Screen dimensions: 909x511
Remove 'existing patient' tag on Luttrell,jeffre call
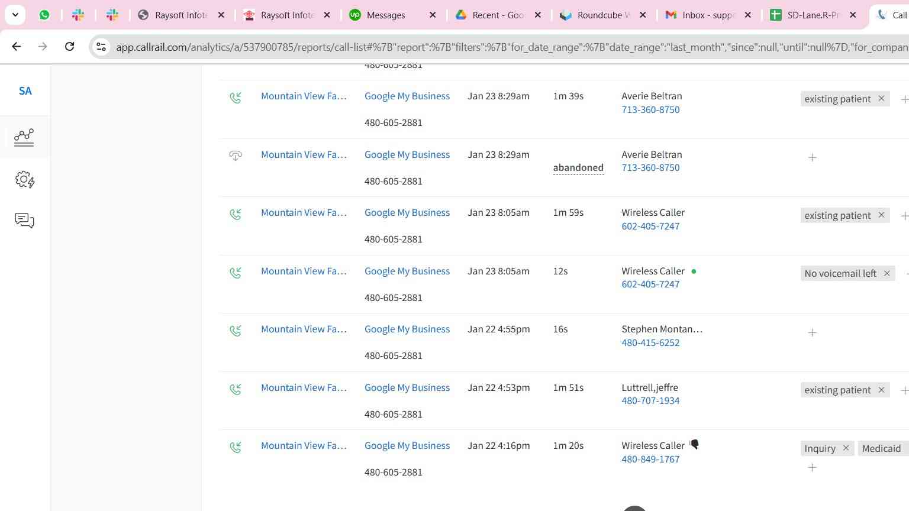881,390
